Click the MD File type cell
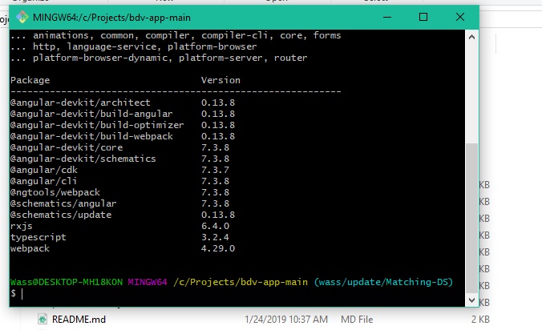 pos(357,320)
